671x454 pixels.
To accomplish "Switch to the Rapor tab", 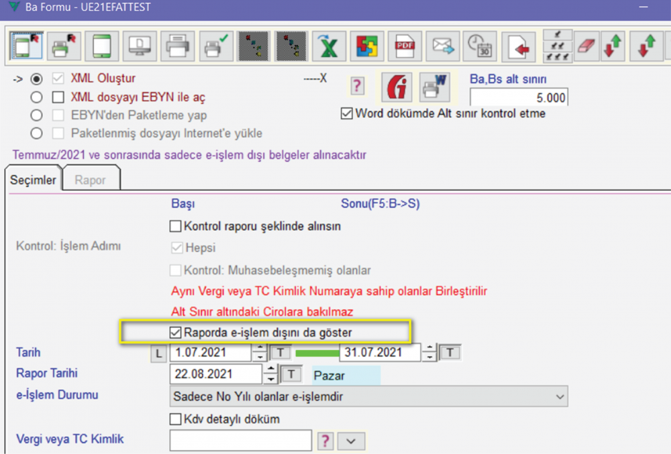I will pos(90,180).
